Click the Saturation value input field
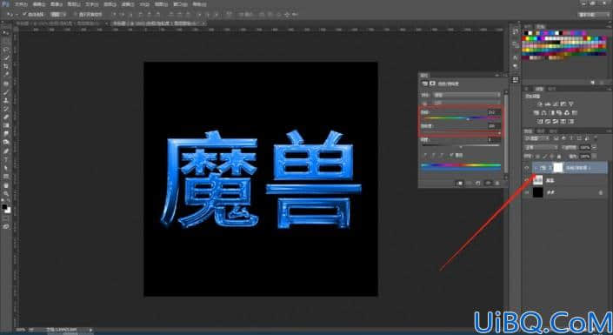The width and height of the screenshot is (613, 335). pos(494,126)
